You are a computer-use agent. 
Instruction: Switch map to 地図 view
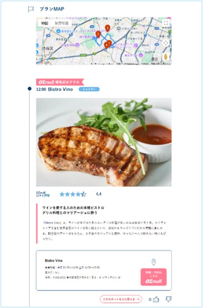tap(44, 23)
